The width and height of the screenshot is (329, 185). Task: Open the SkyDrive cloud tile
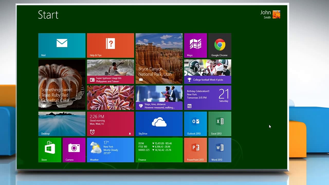tap(159, 124)
